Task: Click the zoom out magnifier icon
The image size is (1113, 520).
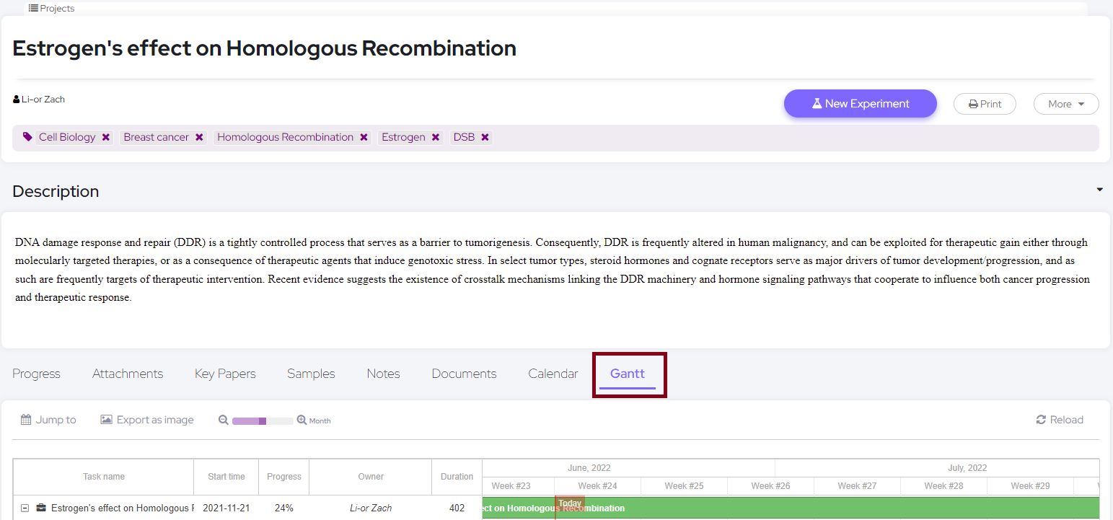Action: point(224,420)
